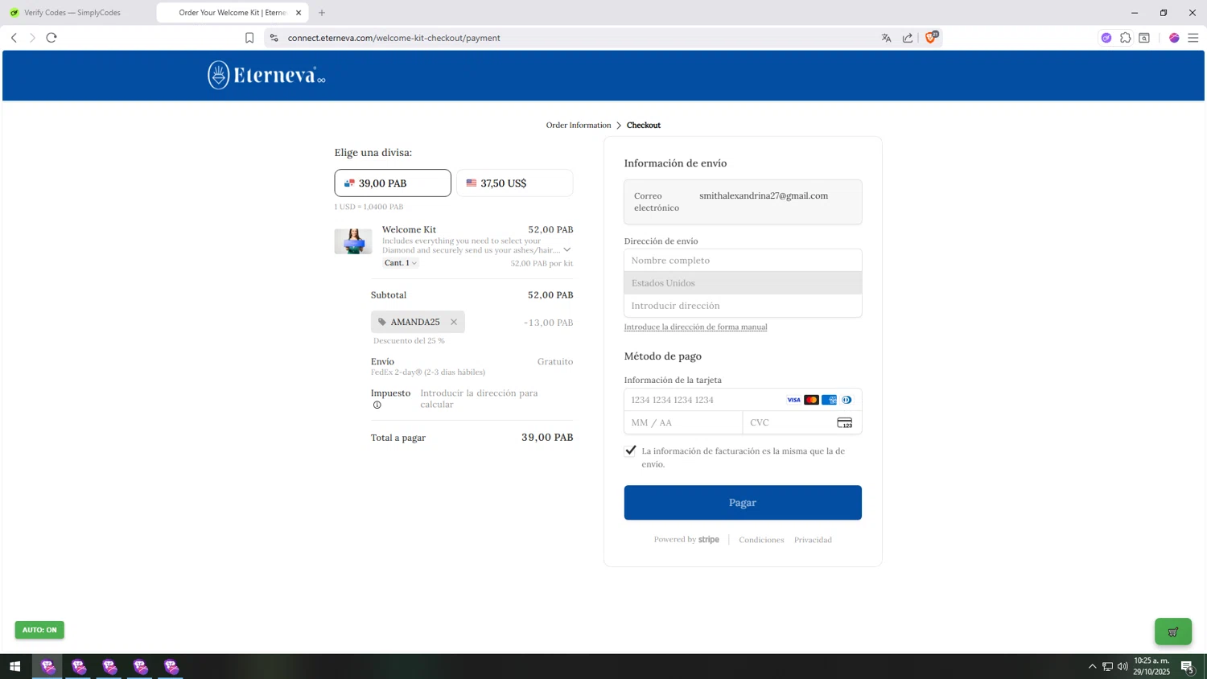Switch to the Verify Codes SimplyCodes tab
This screenshot has height=679, width=1207.
click(x=72, y=13)
